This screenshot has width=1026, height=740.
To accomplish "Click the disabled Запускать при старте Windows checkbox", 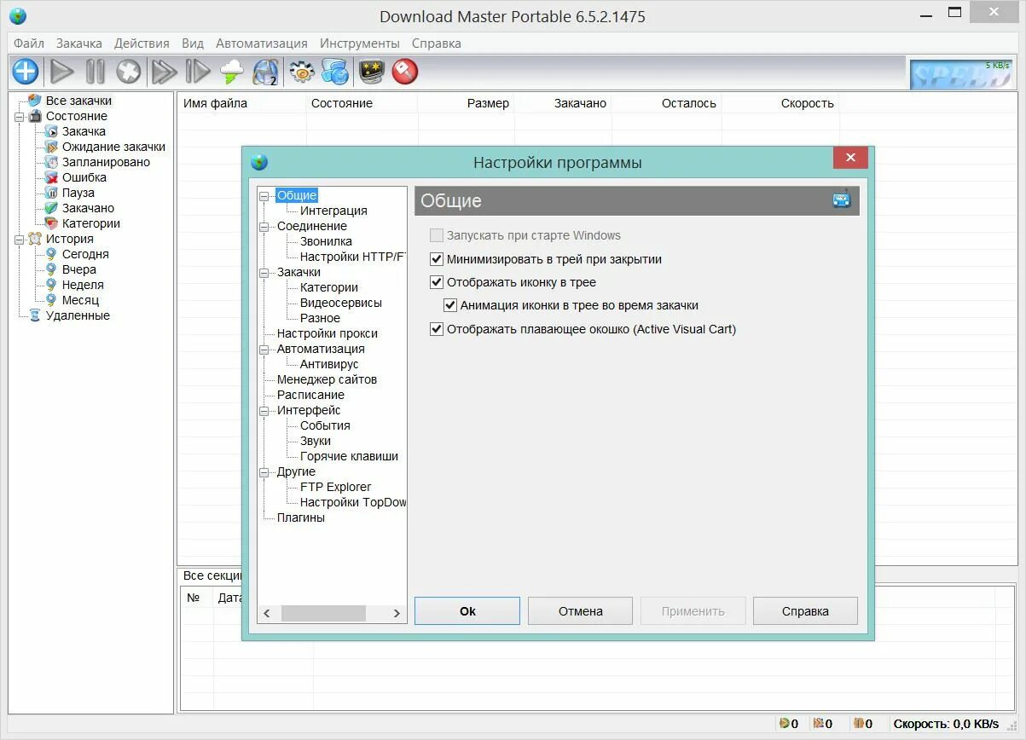I will [x=437, y=235].
